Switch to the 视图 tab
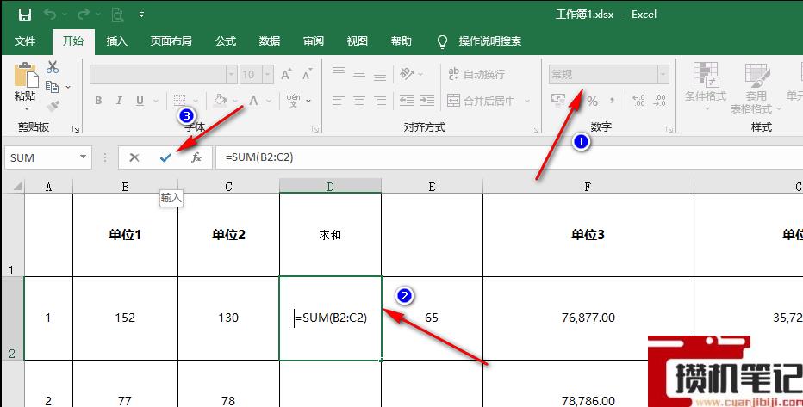This screenshot has height=407, width=803. tap(357, 41)
